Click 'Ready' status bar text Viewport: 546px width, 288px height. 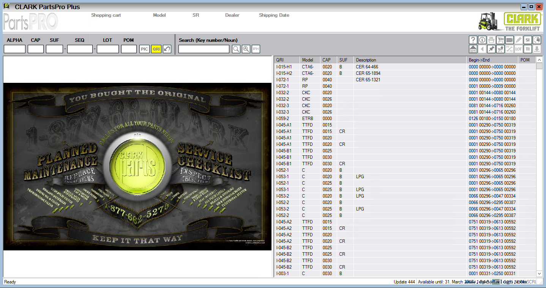10,282
